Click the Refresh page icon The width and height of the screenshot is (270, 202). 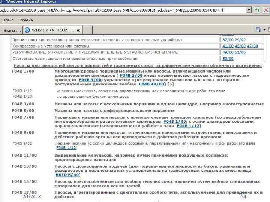[257, 10]
